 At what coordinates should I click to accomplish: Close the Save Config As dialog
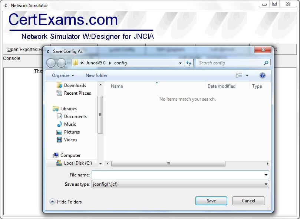[x=263, y=50]
